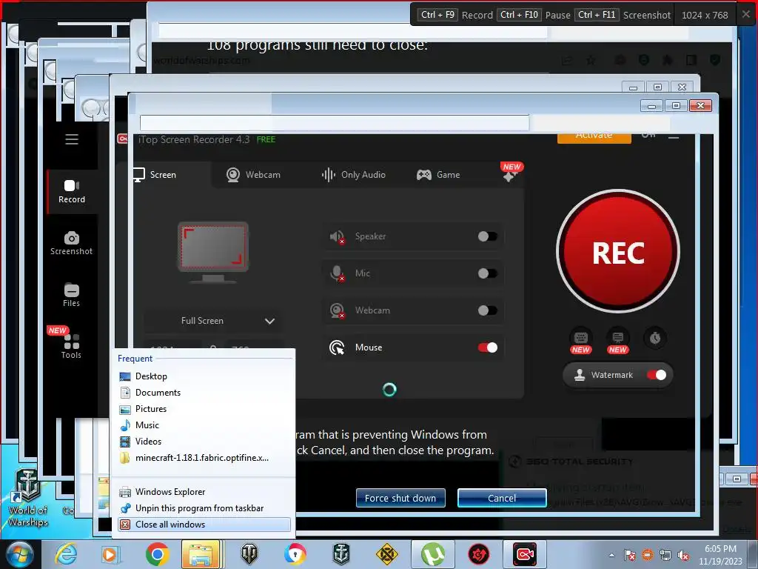Click Force shut down button
The height and width of the screenshot is (569, 758).
click(x=400, y=498)
